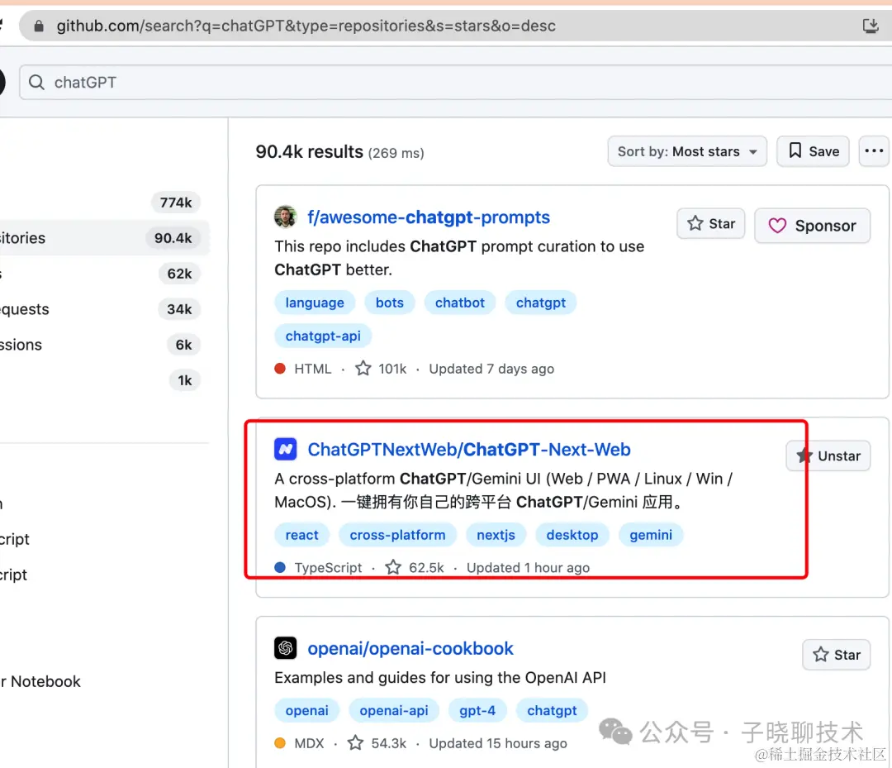
Task: Click the HTML language label
Action: tap(313, 369)
